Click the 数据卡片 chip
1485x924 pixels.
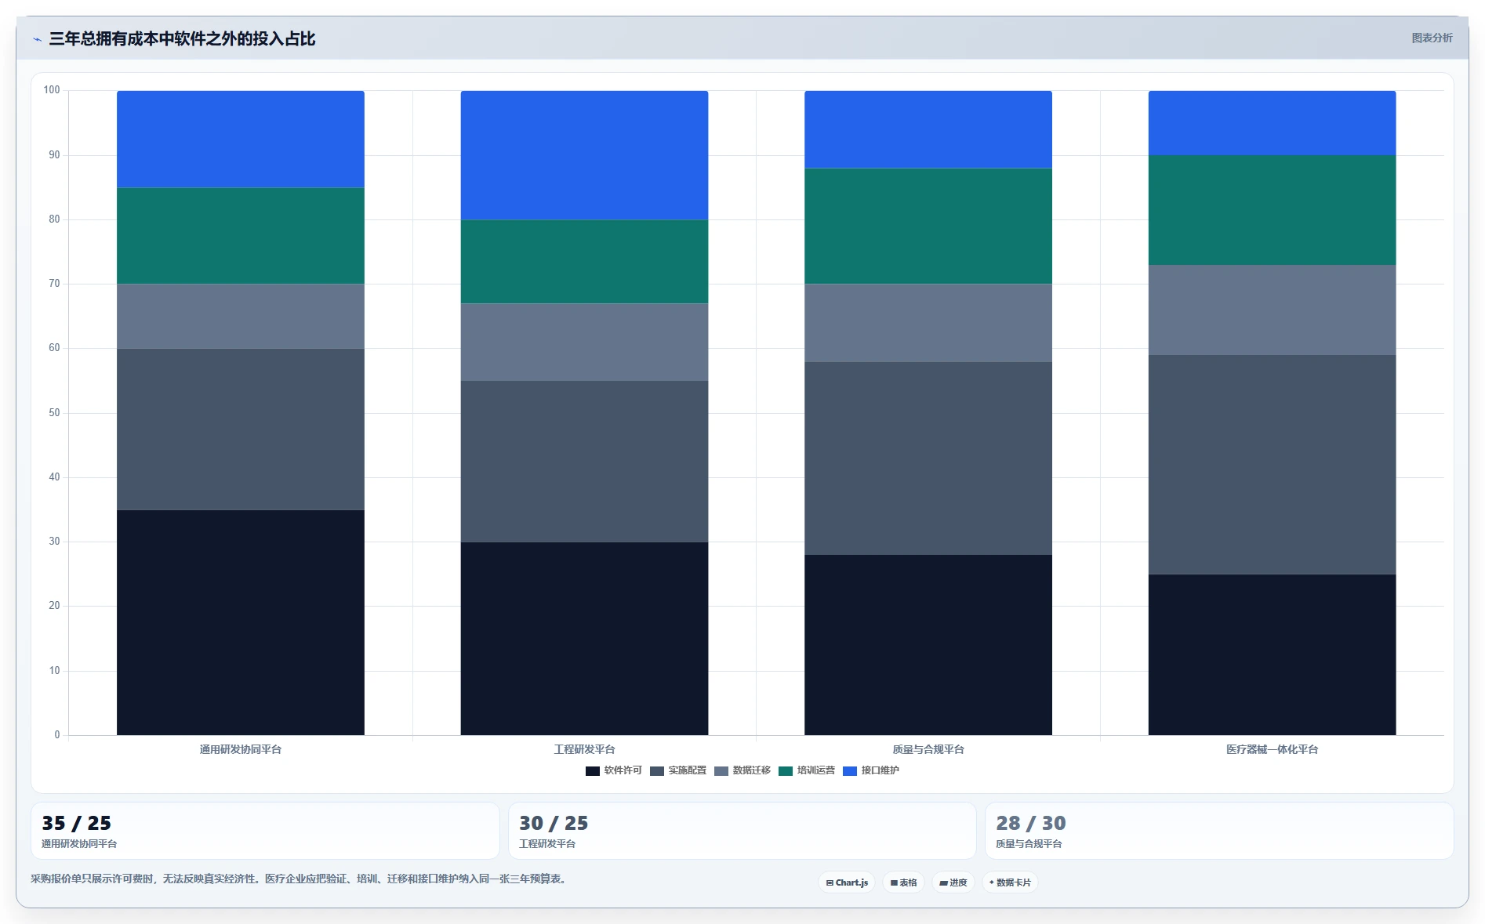click(1010, 882)
